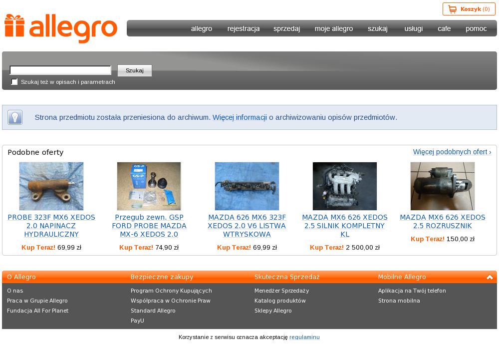Open the hydraulic tensioner photo thumbnail

click(x=51, y=186)
